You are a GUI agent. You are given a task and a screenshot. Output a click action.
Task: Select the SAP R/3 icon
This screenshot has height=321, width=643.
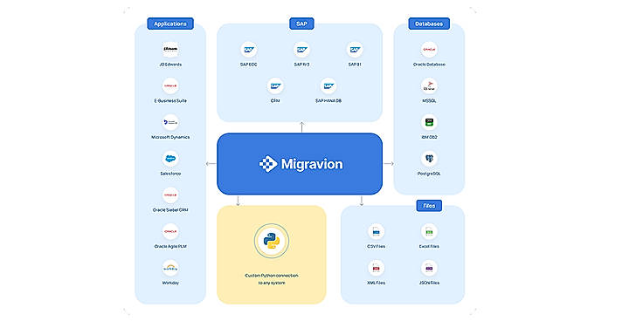pyautogui.click(x=301, y=50)
